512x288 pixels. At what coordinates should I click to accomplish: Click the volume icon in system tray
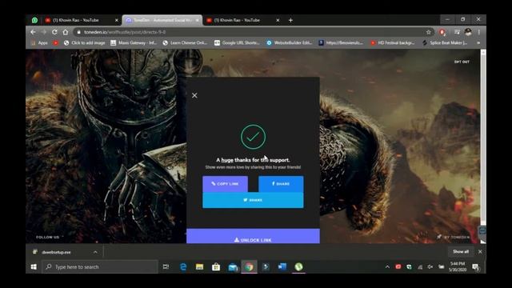[x=430, y=266]
